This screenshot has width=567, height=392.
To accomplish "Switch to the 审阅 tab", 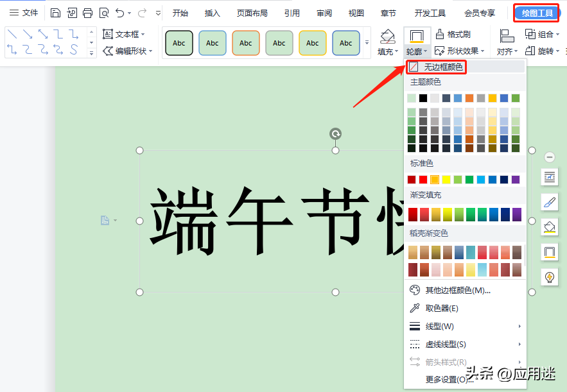I will 324,13.
